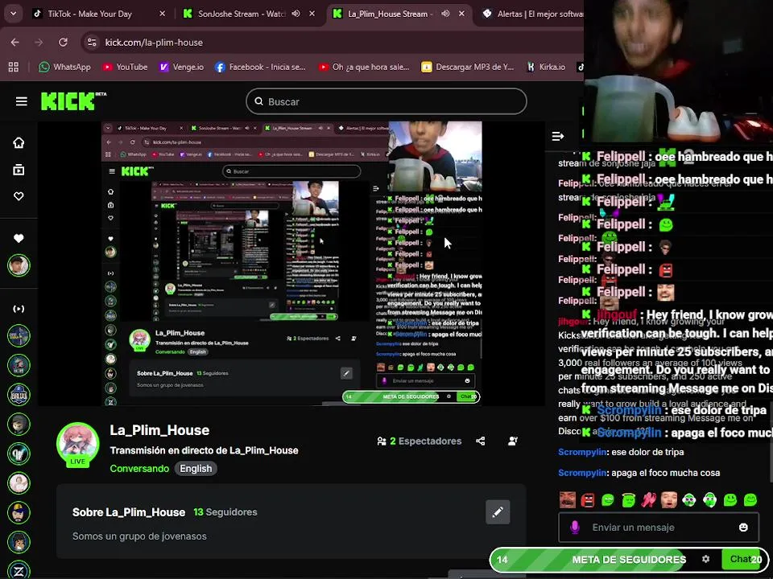Open the YouTube bookmark
The height and width of the screenshot is (579, 773).
(x=126, y=67)
